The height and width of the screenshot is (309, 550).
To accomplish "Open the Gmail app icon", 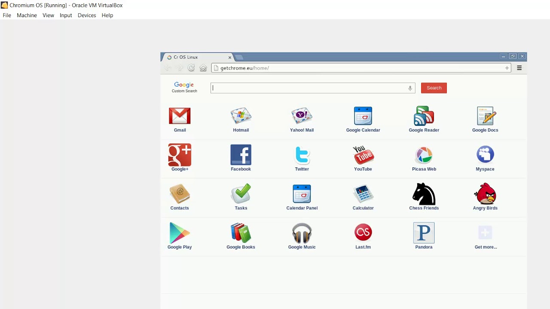I will (180, 116).
